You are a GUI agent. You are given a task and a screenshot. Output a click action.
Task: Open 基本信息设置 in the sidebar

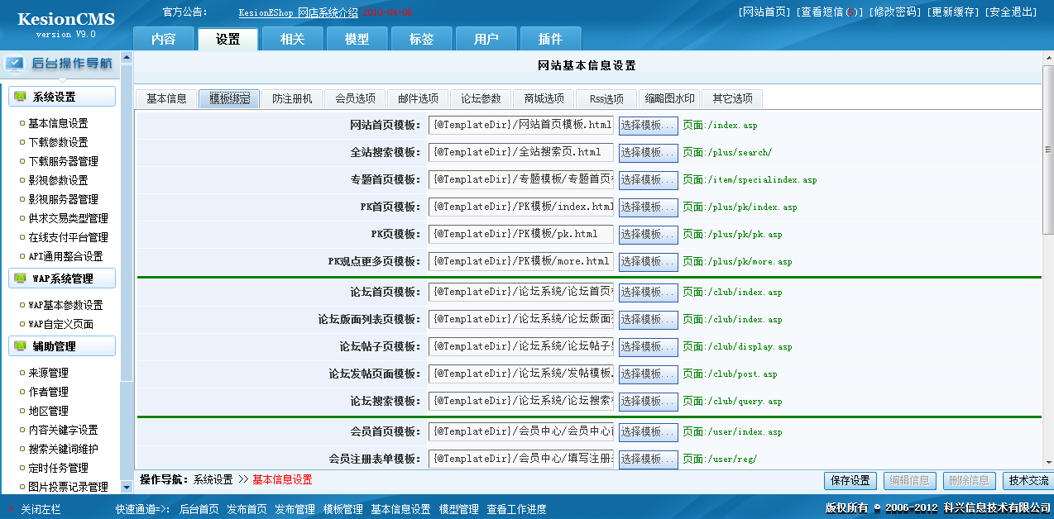coord(58,124)
